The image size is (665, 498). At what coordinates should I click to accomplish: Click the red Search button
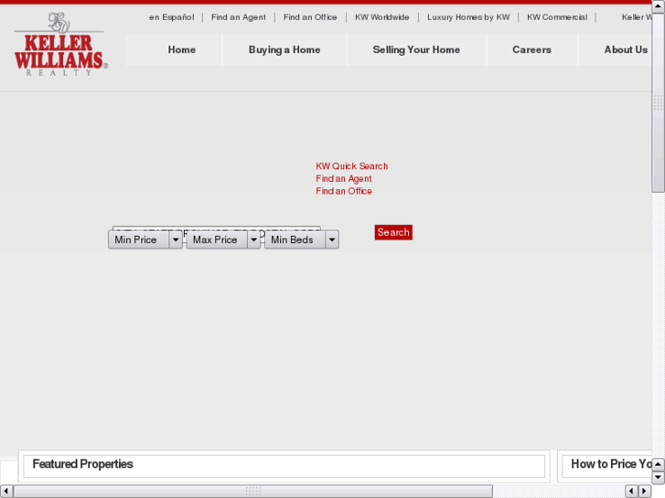point(393,232)
